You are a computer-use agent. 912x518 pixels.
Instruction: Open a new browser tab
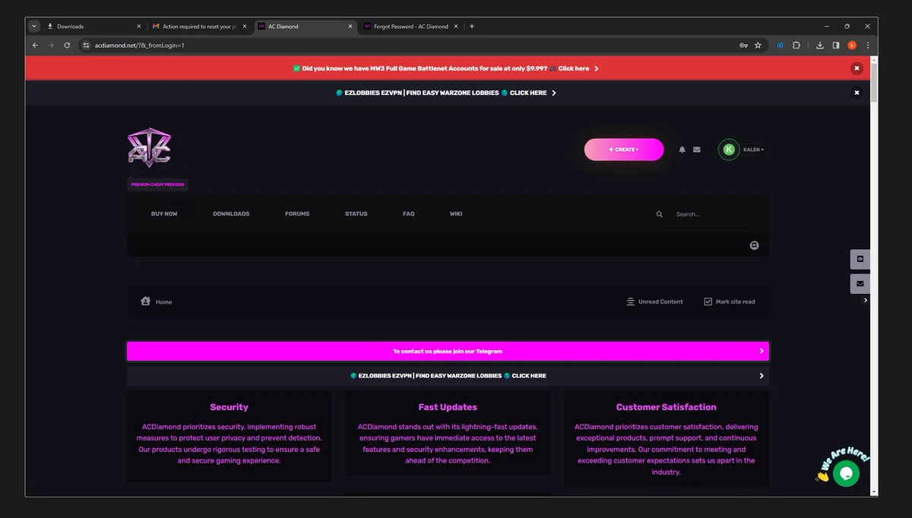click(472, 27)
